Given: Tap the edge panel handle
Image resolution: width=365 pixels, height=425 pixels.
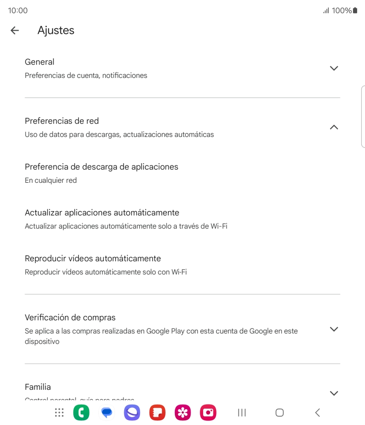Looking at the screenshot, I should [363, 116].
